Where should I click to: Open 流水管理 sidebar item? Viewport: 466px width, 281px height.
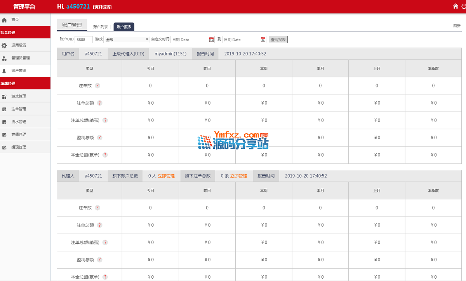[x=19, y=122]
